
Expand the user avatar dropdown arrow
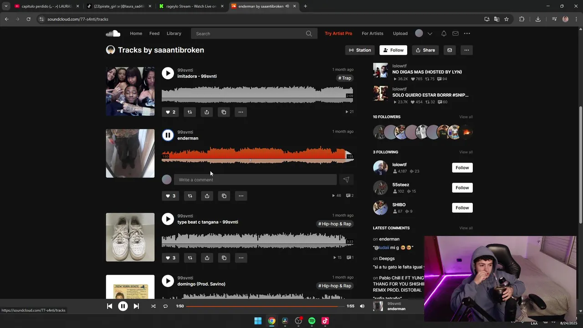pos(430,33)
